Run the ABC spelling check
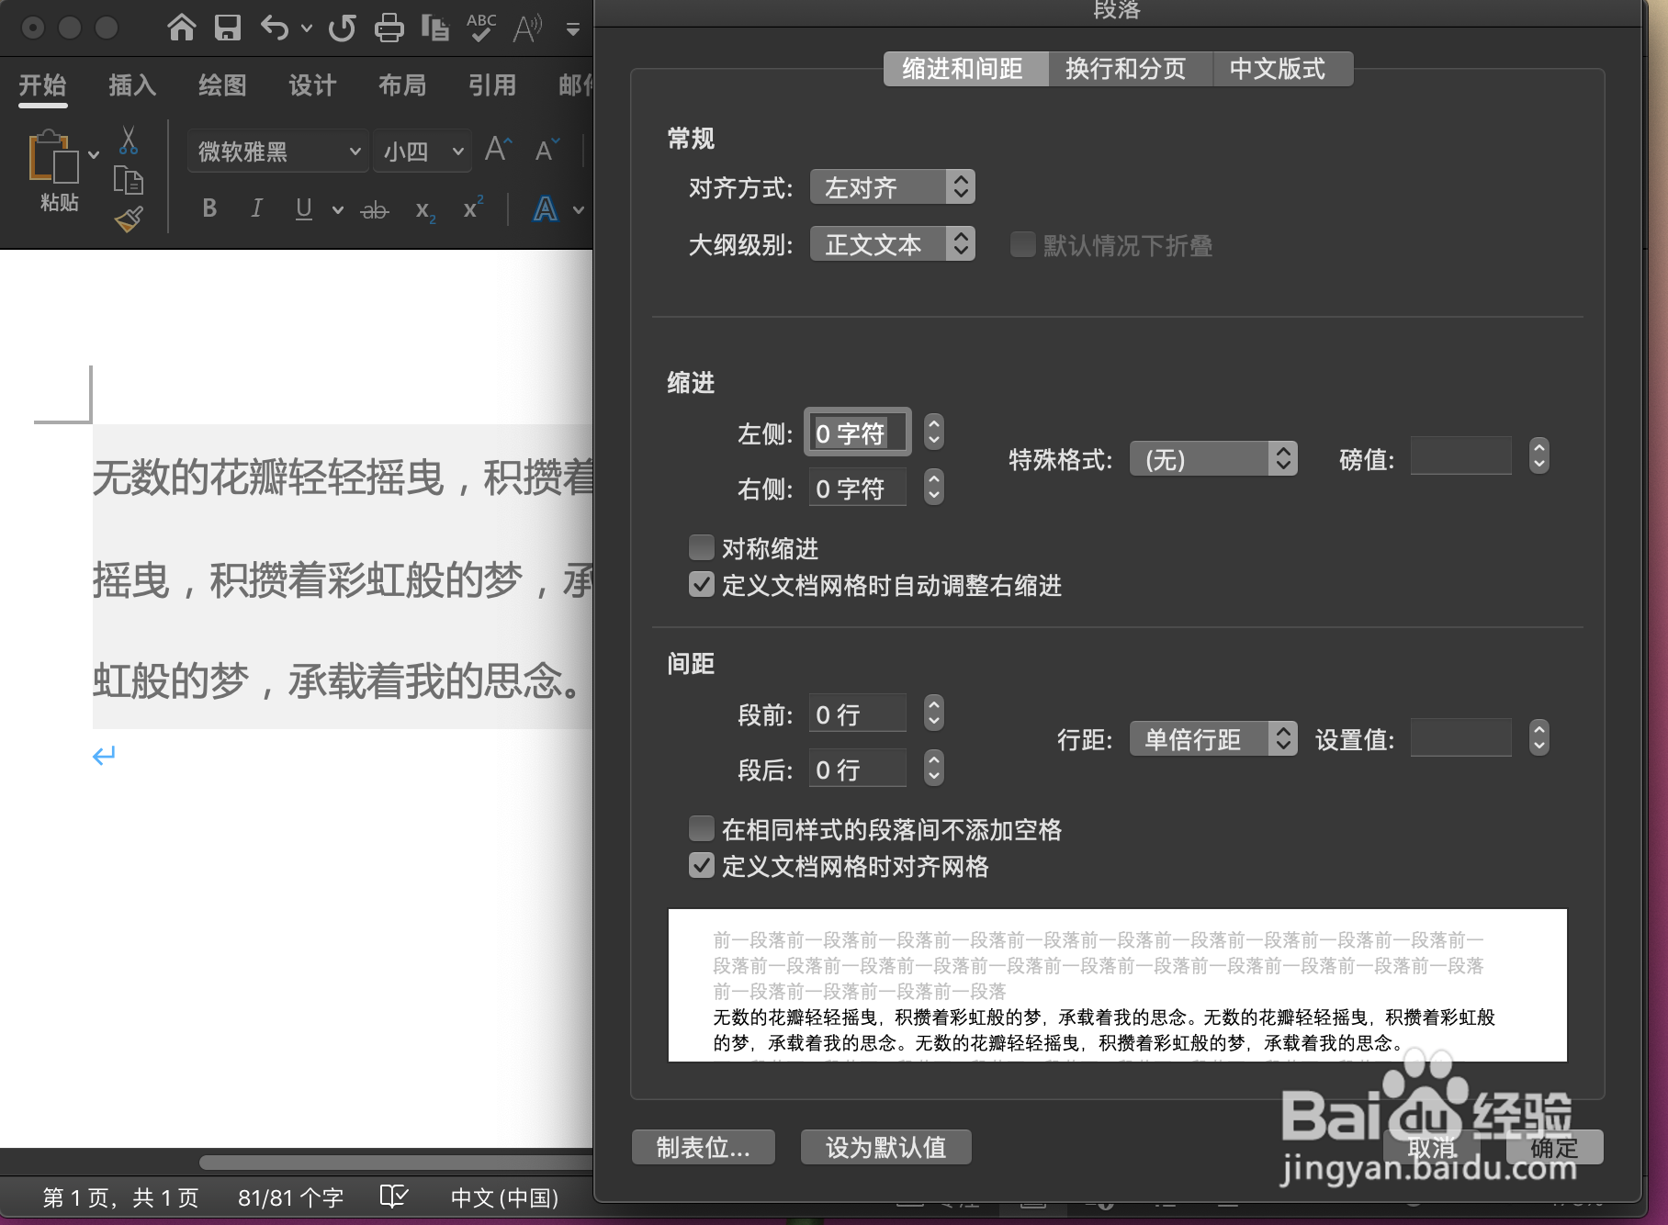Image resolution: width=1668 pixels, height=1225 pixels. pos(479,28)
